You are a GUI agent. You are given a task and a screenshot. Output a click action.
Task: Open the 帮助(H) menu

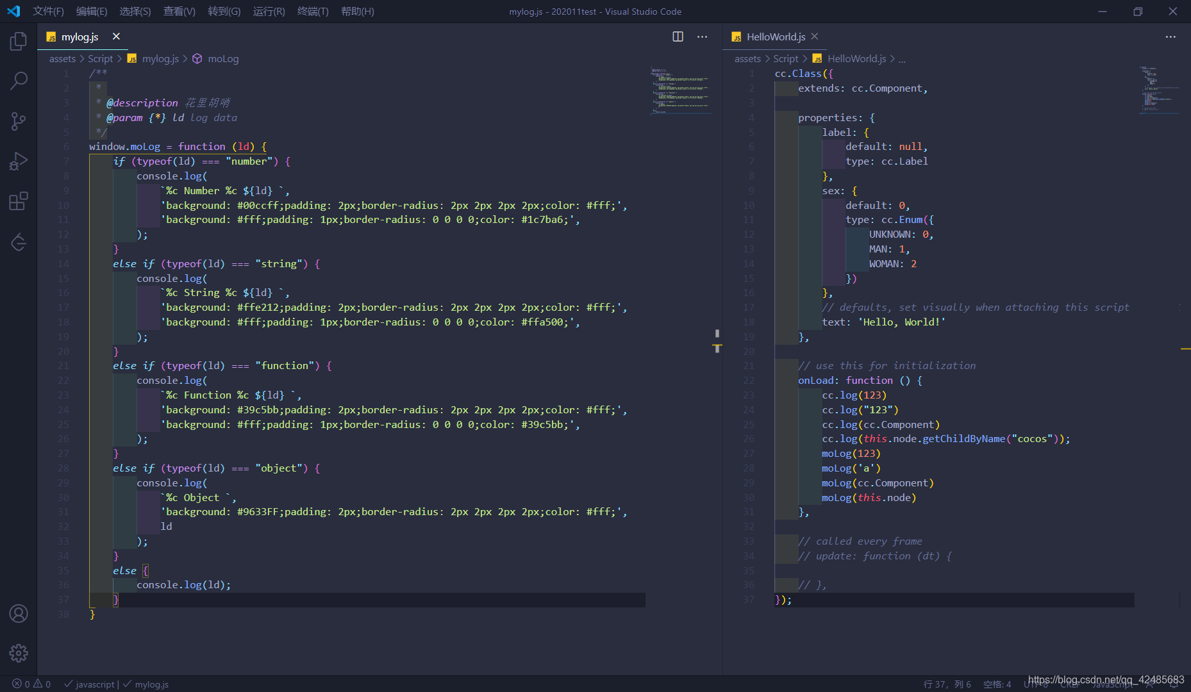[358, 11]
